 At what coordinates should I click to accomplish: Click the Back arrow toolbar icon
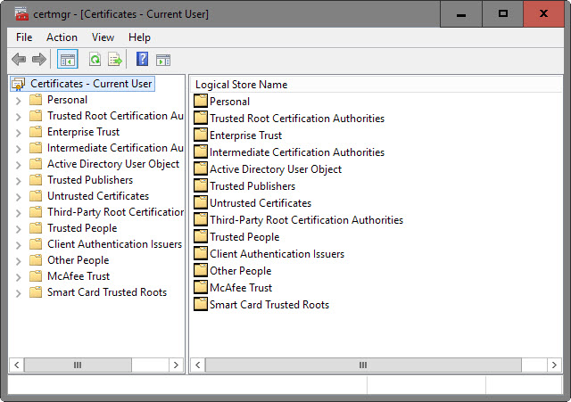[x=19, y=59]
